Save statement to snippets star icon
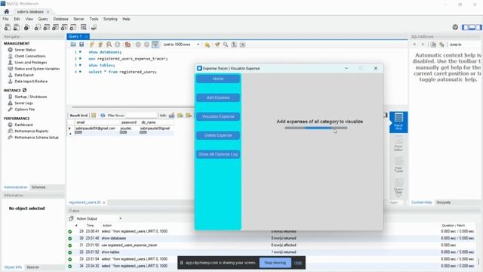 point(207,45)
